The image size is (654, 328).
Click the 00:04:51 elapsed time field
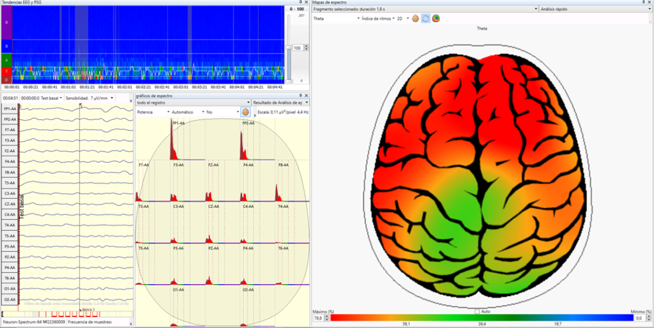pyautogui.click(x=10, y=98)
